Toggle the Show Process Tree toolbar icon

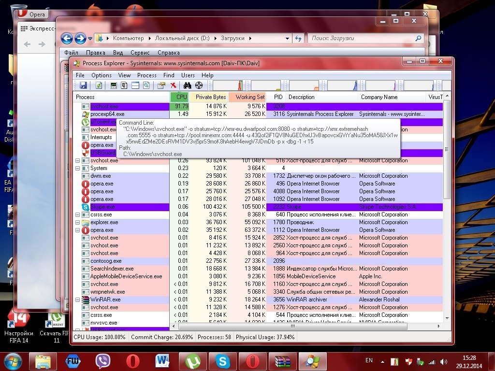pos(124,85)
